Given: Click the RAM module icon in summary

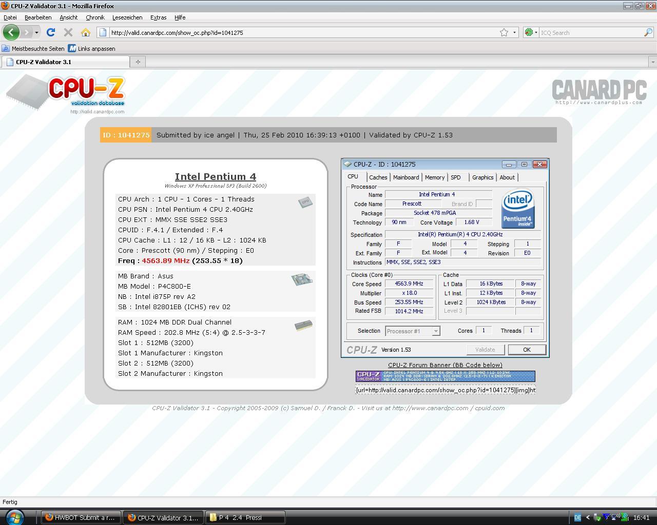Looking at the screenshot, I should [303, 326].
